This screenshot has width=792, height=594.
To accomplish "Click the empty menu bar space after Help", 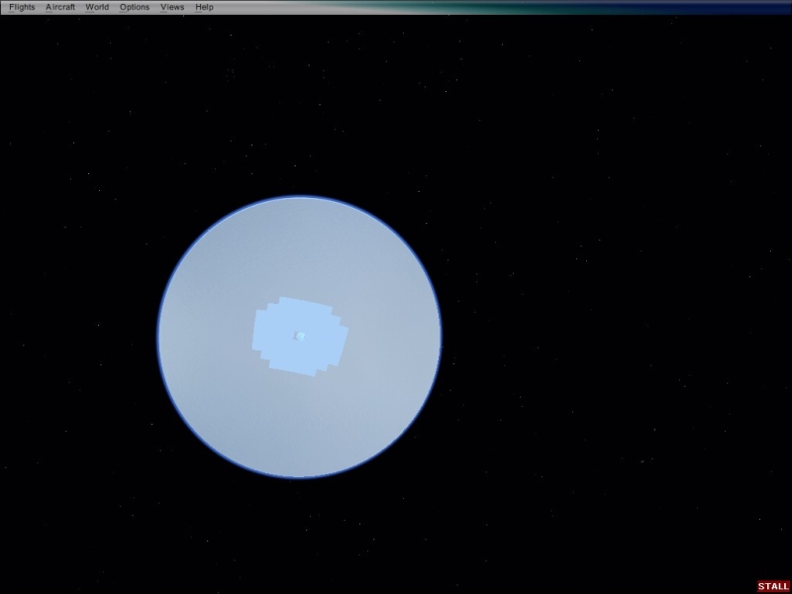I will coord(297,7).
